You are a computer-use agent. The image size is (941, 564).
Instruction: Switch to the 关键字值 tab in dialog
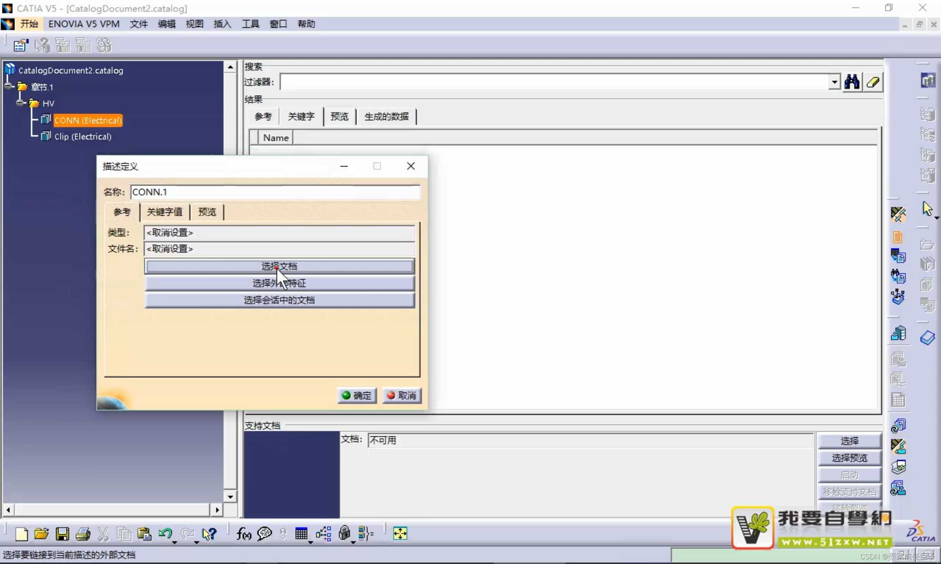(x=164, y=212)
